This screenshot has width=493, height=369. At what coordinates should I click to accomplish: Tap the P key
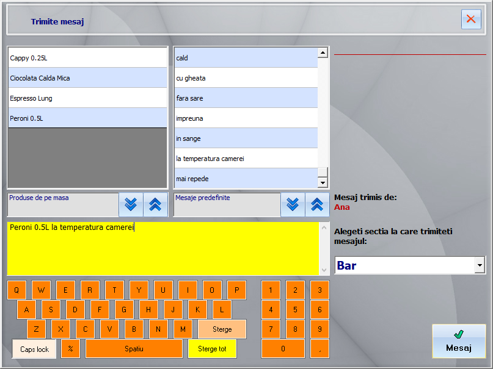237,290
